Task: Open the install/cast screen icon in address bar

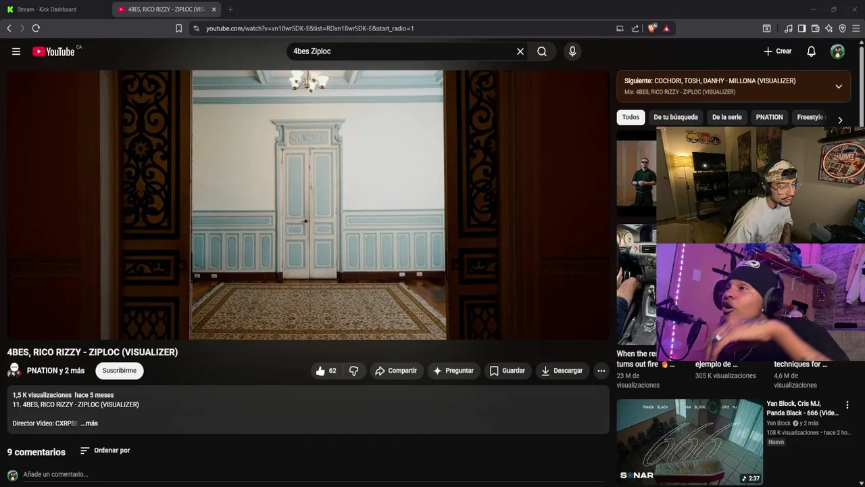Action: (620, 28)
